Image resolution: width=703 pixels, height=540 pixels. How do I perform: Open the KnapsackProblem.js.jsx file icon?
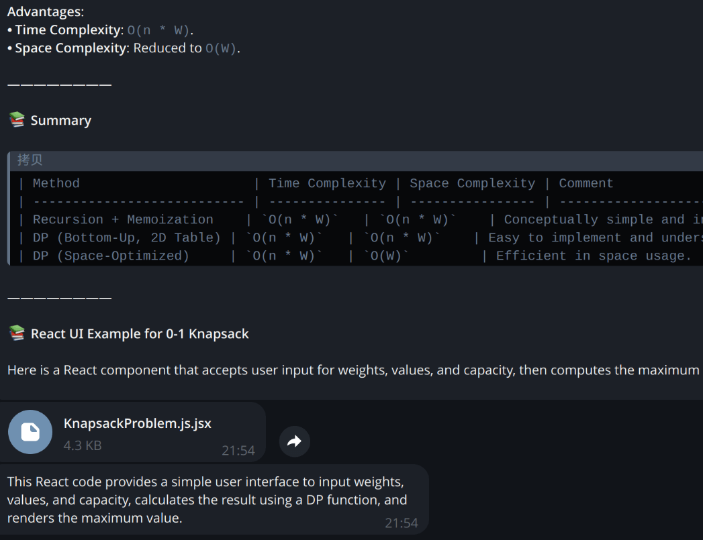click(30, 432)
